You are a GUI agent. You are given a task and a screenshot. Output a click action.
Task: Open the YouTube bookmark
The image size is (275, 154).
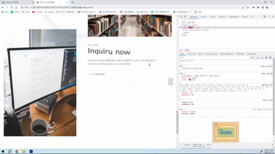[x=37, y=12]
